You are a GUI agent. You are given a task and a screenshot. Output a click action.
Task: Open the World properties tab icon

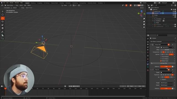coord(148,52)
